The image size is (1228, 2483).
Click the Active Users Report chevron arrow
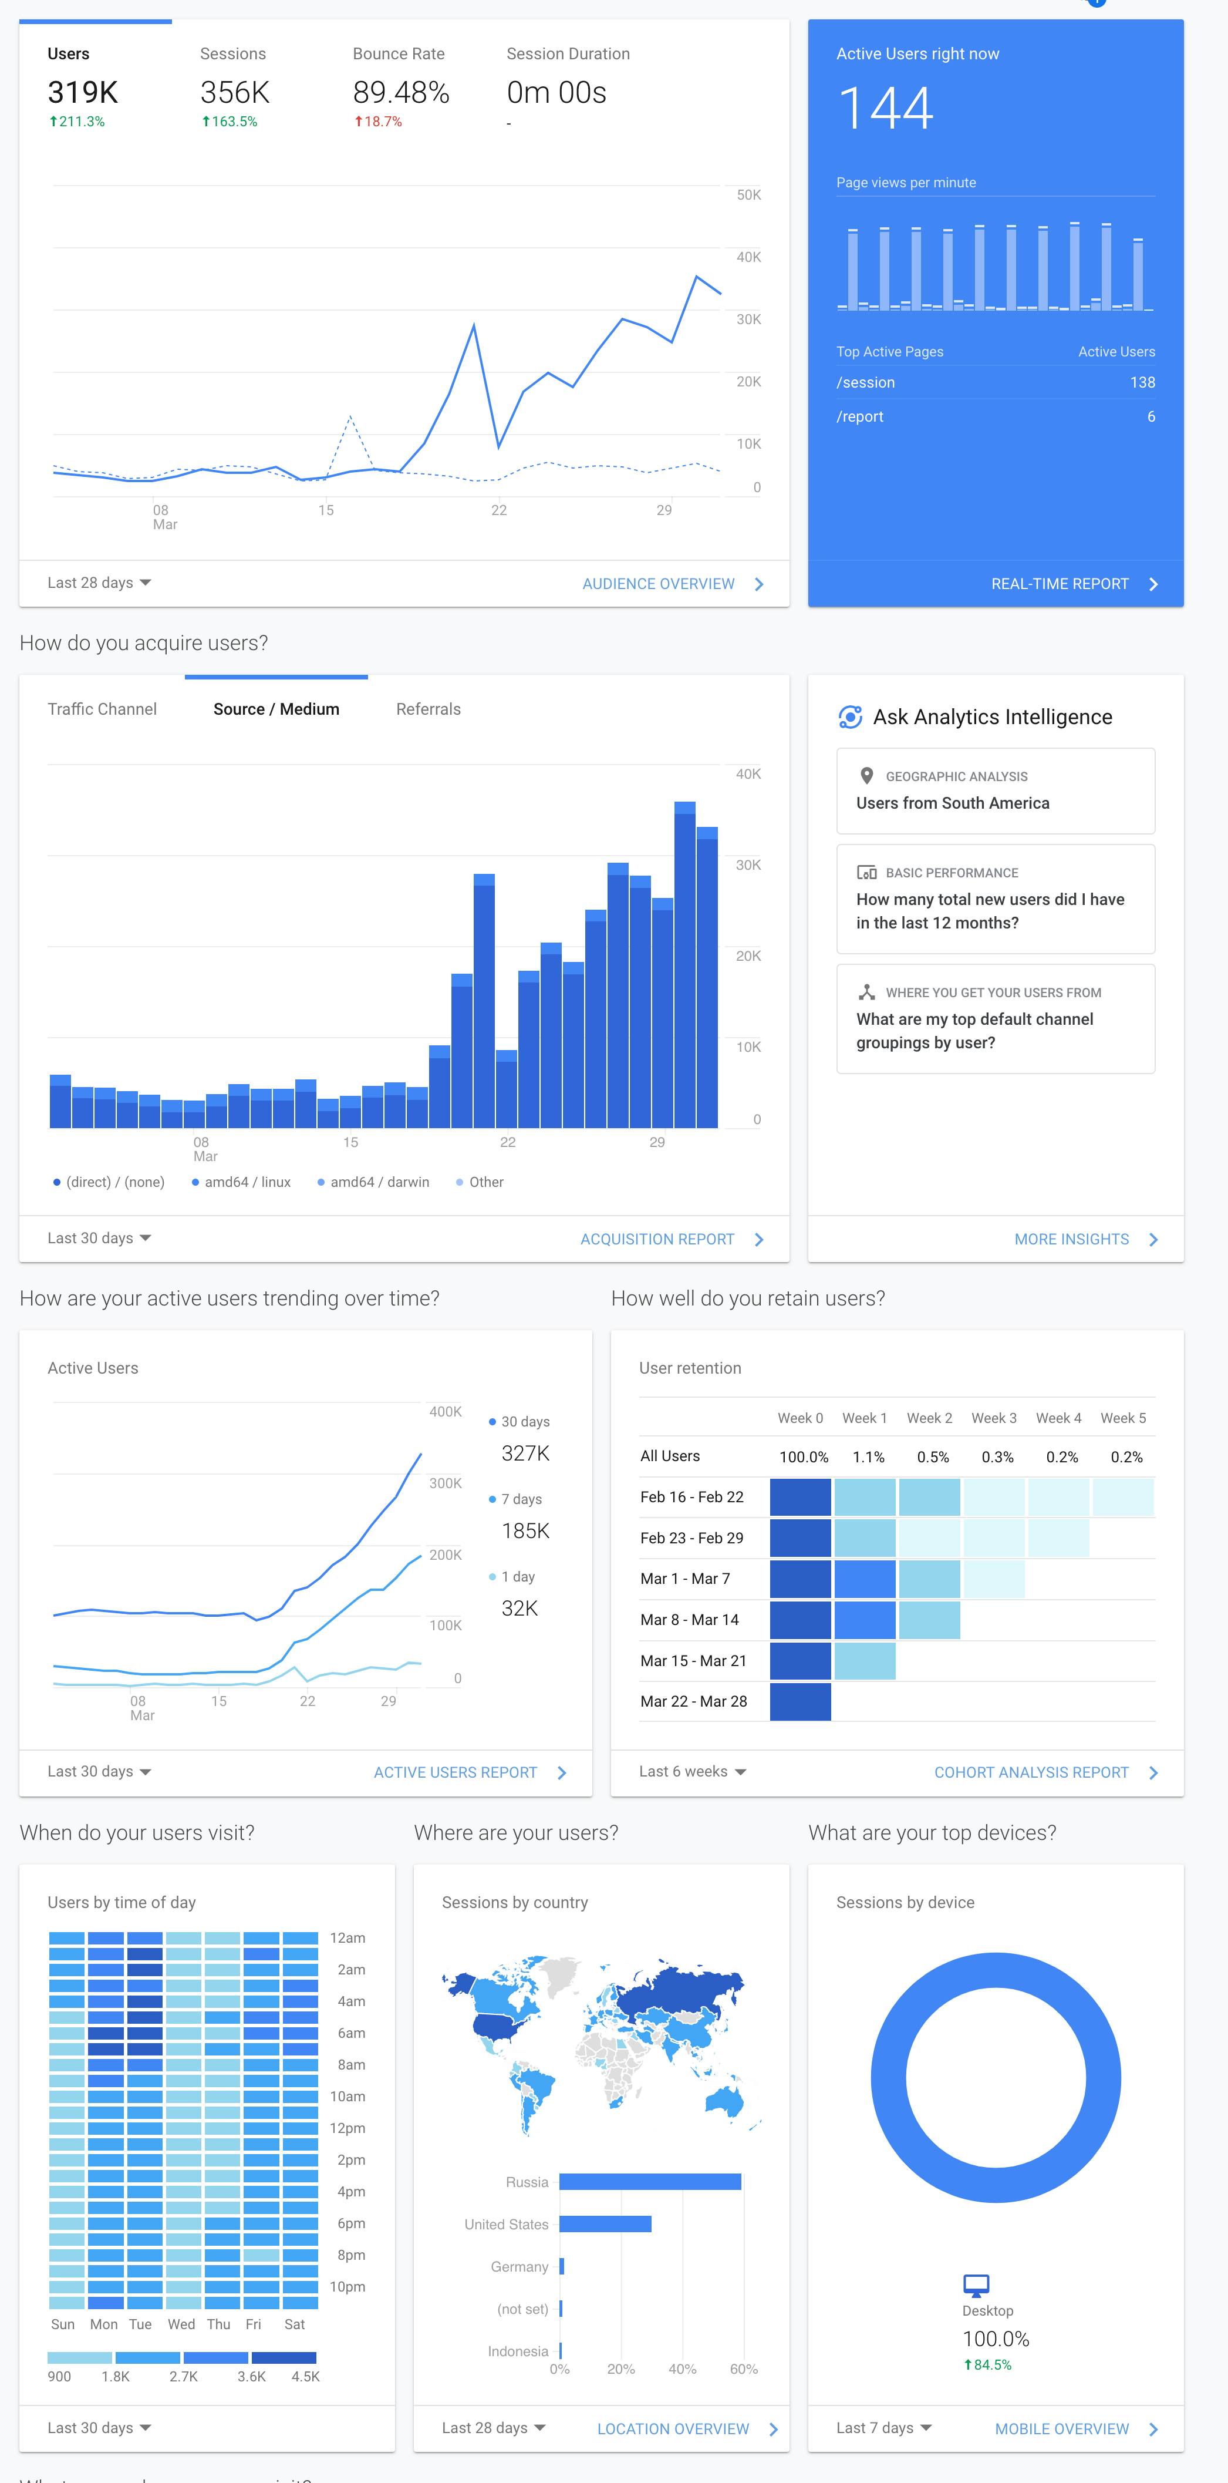point(562,1772)
